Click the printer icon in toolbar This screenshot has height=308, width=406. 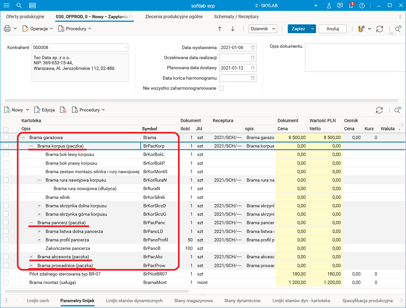point(7,29)
